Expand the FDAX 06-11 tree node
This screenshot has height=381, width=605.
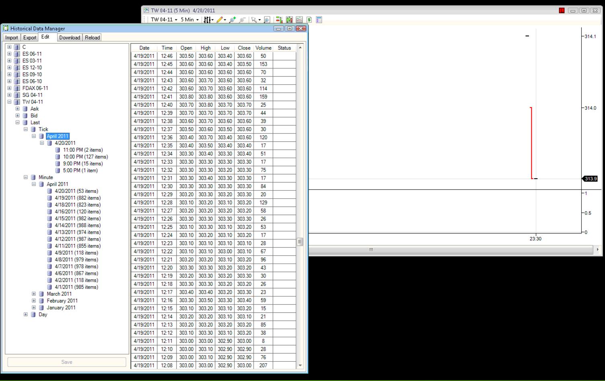tap(9, 88)
